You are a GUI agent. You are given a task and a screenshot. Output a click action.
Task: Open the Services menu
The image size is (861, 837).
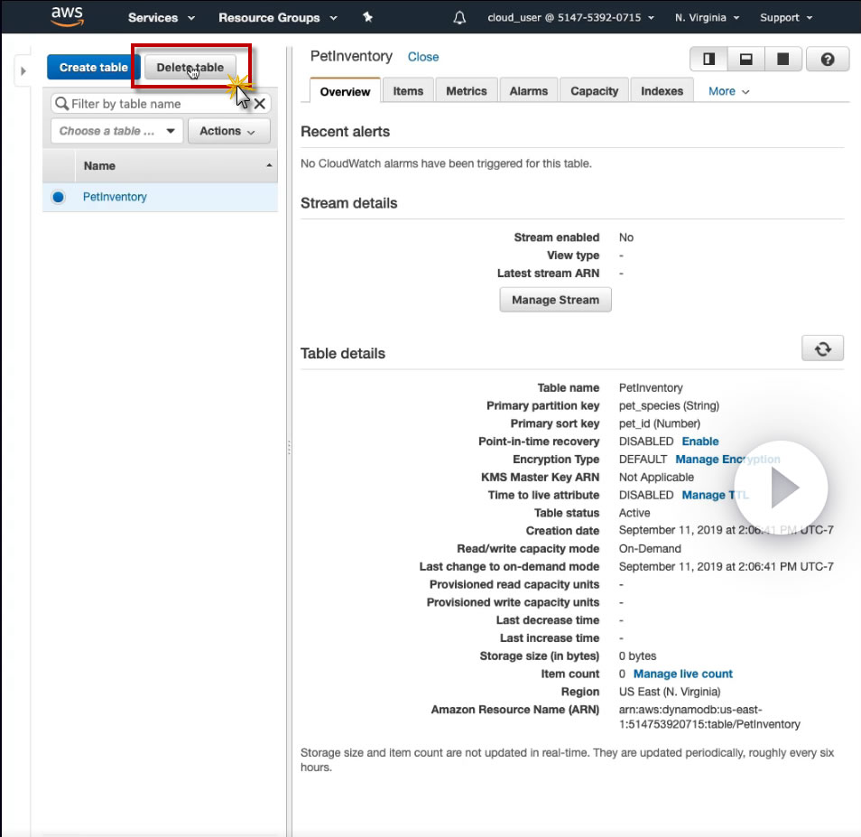(x=162, y=17)
